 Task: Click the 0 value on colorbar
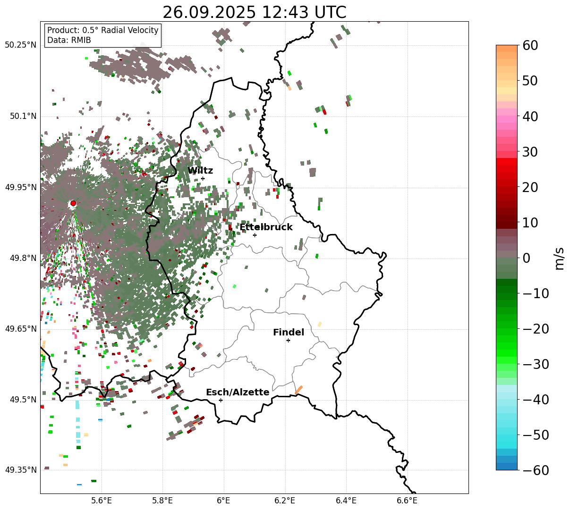[x=526, y=258]
